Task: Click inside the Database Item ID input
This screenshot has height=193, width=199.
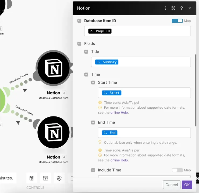Action: [x=137, y=31]
